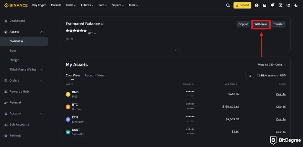Open View All 350+ Coins link
303x147 pixels.
271,65
